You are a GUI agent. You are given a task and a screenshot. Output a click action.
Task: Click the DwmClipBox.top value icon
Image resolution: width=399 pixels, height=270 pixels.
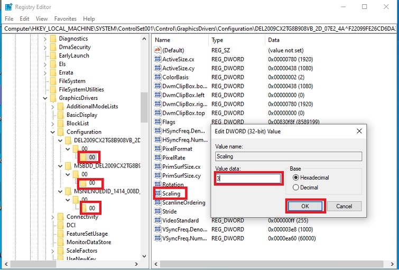[158, 113]
